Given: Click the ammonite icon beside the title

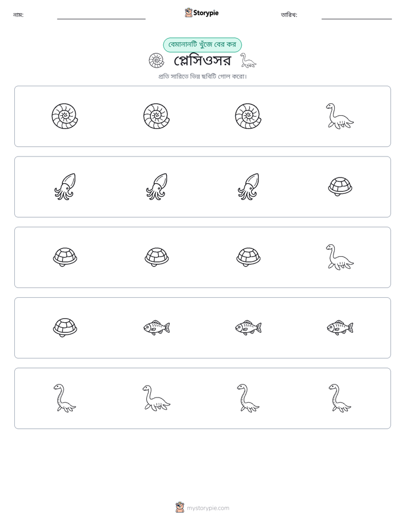Looking at the screenshot, I should point(157,61).
